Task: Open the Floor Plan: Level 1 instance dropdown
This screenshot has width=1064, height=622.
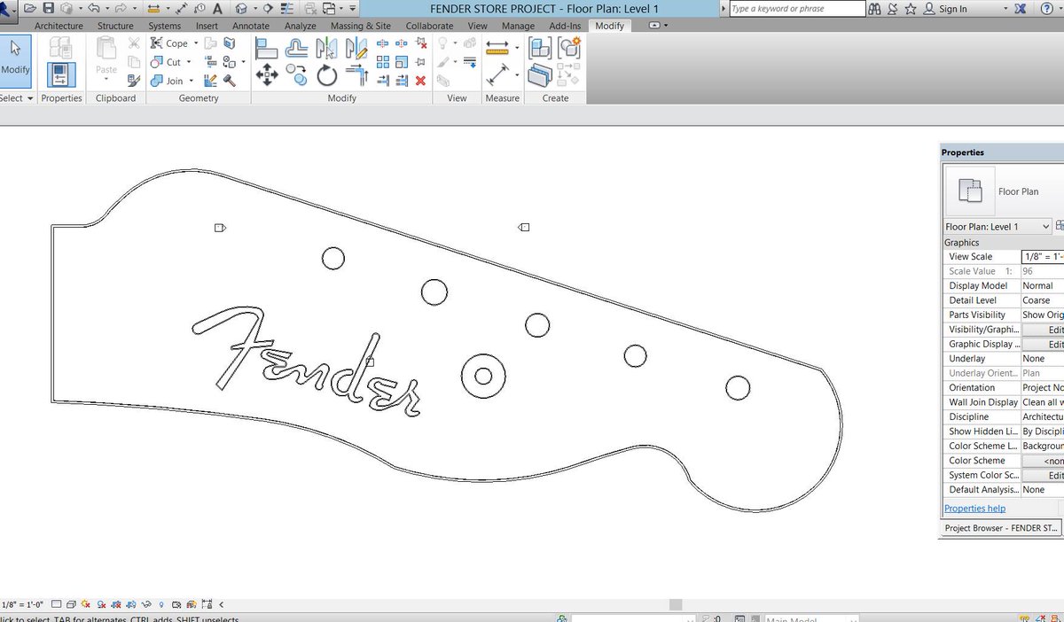Action: pyautogui.click(x=998, y=227)
